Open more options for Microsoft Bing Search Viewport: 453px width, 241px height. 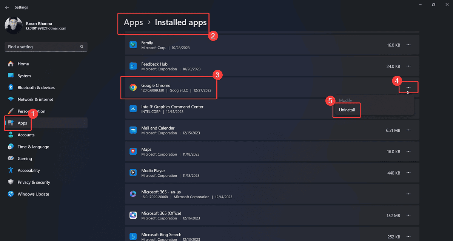point(408,236)
